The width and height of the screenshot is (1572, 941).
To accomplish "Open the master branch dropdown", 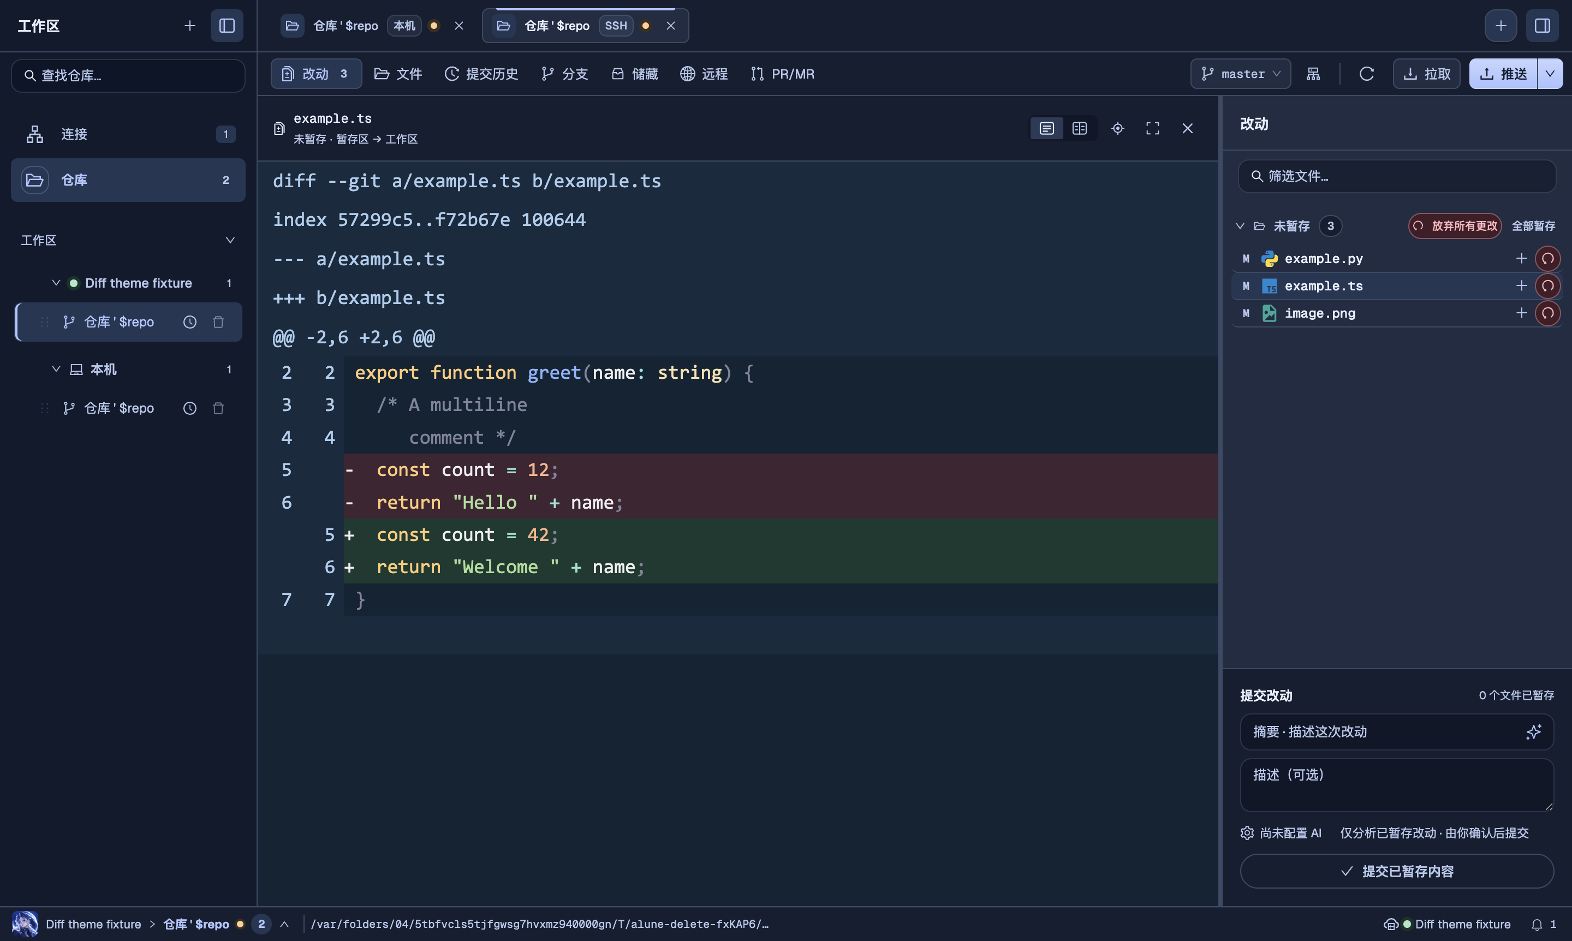I will click(x=1240, y=74).
